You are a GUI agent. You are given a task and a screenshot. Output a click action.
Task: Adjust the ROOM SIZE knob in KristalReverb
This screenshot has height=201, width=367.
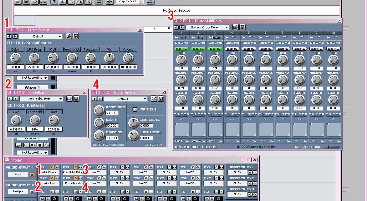point(99,110)
